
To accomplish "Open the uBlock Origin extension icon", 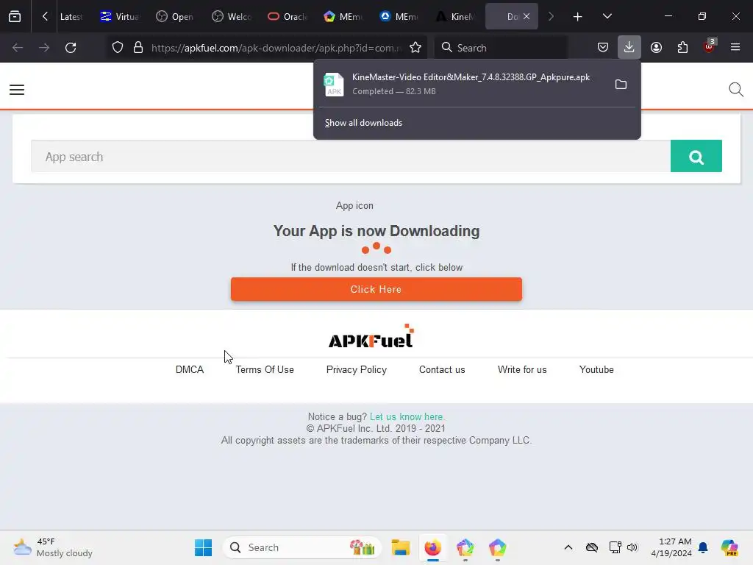I will click(x=710, y=46).
